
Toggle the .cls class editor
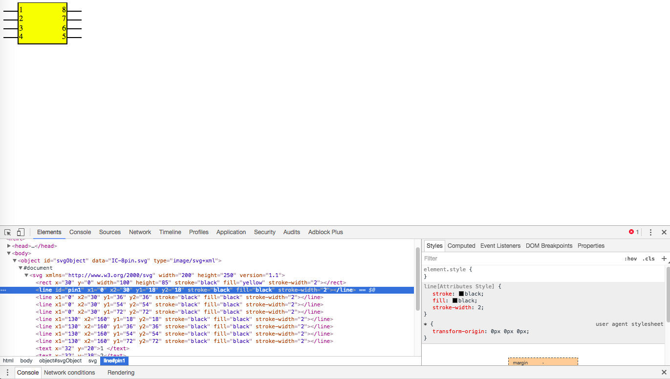click(649, 259)
